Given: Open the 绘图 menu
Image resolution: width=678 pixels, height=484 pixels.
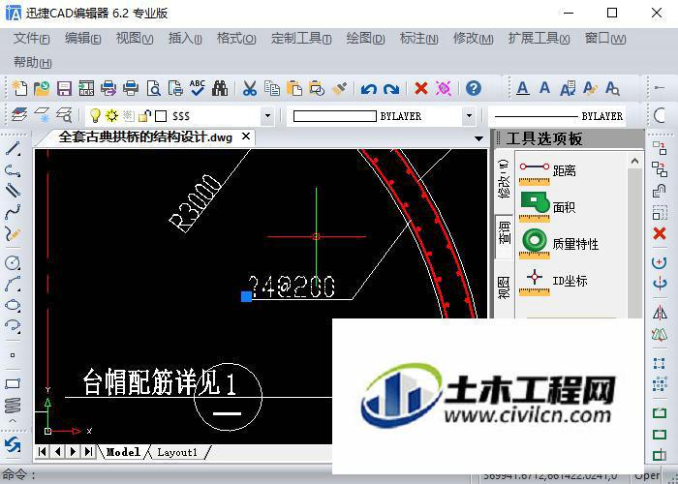Looking at the screenshot, I should tap(365, 39).
